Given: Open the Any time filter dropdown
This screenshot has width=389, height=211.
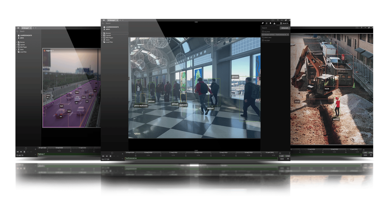Looking at the screenshot, I should [x=267, y=32].
